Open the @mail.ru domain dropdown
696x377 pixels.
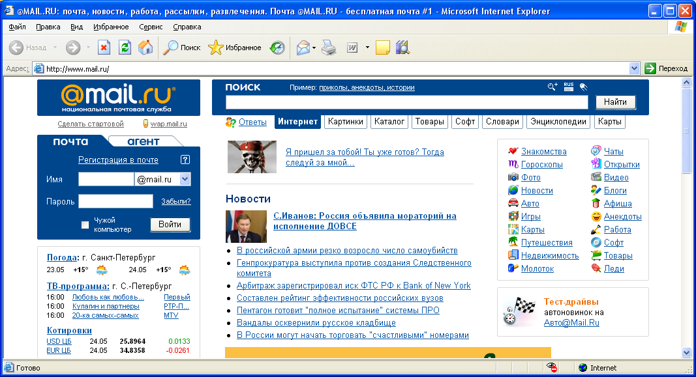185,179
